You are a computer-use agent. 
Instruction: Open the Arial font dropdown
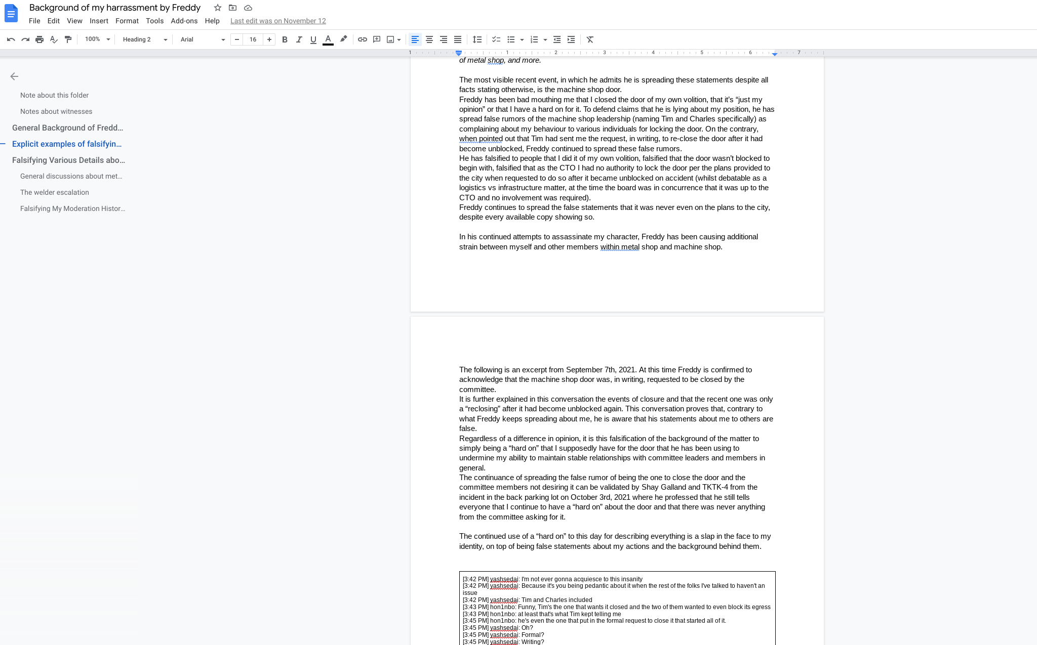(x=202, y=39)
